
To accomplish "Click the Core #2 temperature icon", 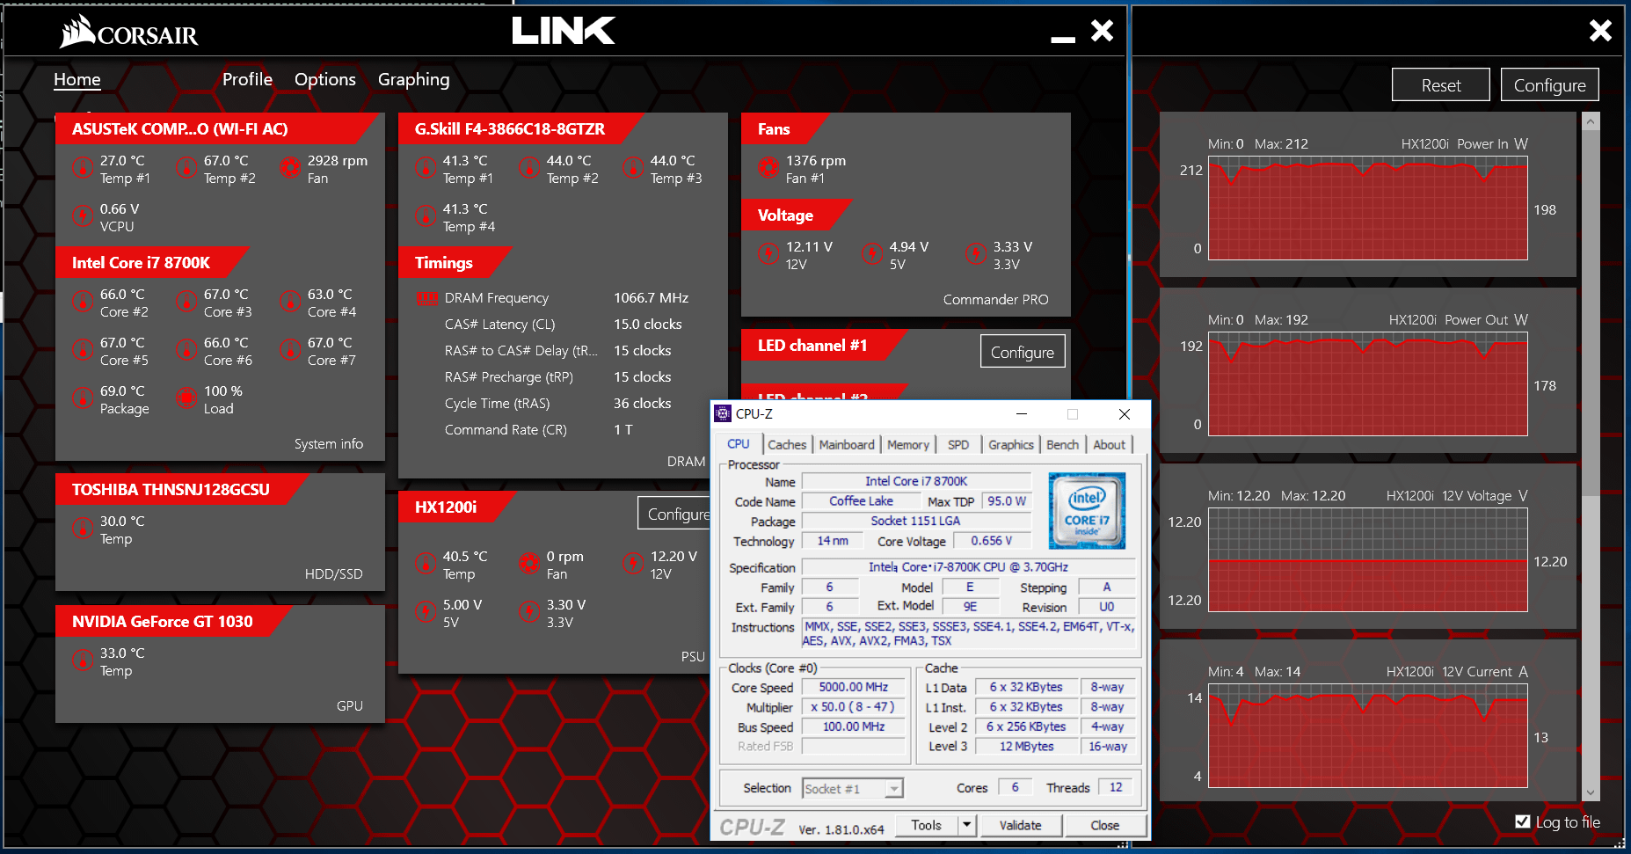I will pos(83,302).
